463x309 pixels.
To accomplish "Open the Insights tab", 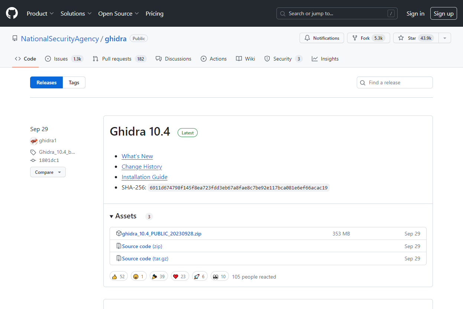I will coord(325,59).
